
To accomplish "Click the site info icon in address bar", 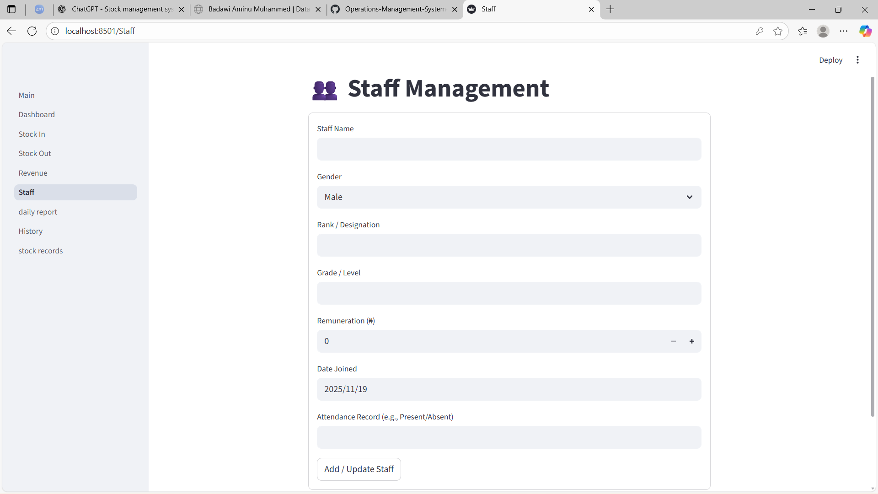I will click(x=54, y=31).
